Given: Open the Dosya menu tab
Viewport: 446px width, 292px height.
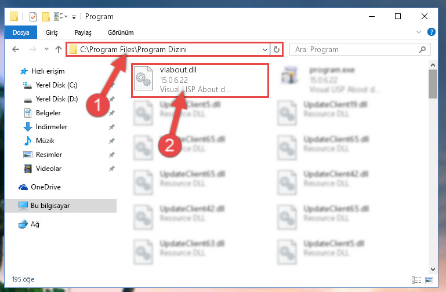Looking at the screenshot, I should point(21,32).
